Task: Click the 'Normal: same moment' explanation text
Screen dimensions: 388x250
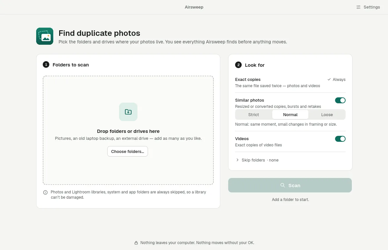Action: point(286,124)
